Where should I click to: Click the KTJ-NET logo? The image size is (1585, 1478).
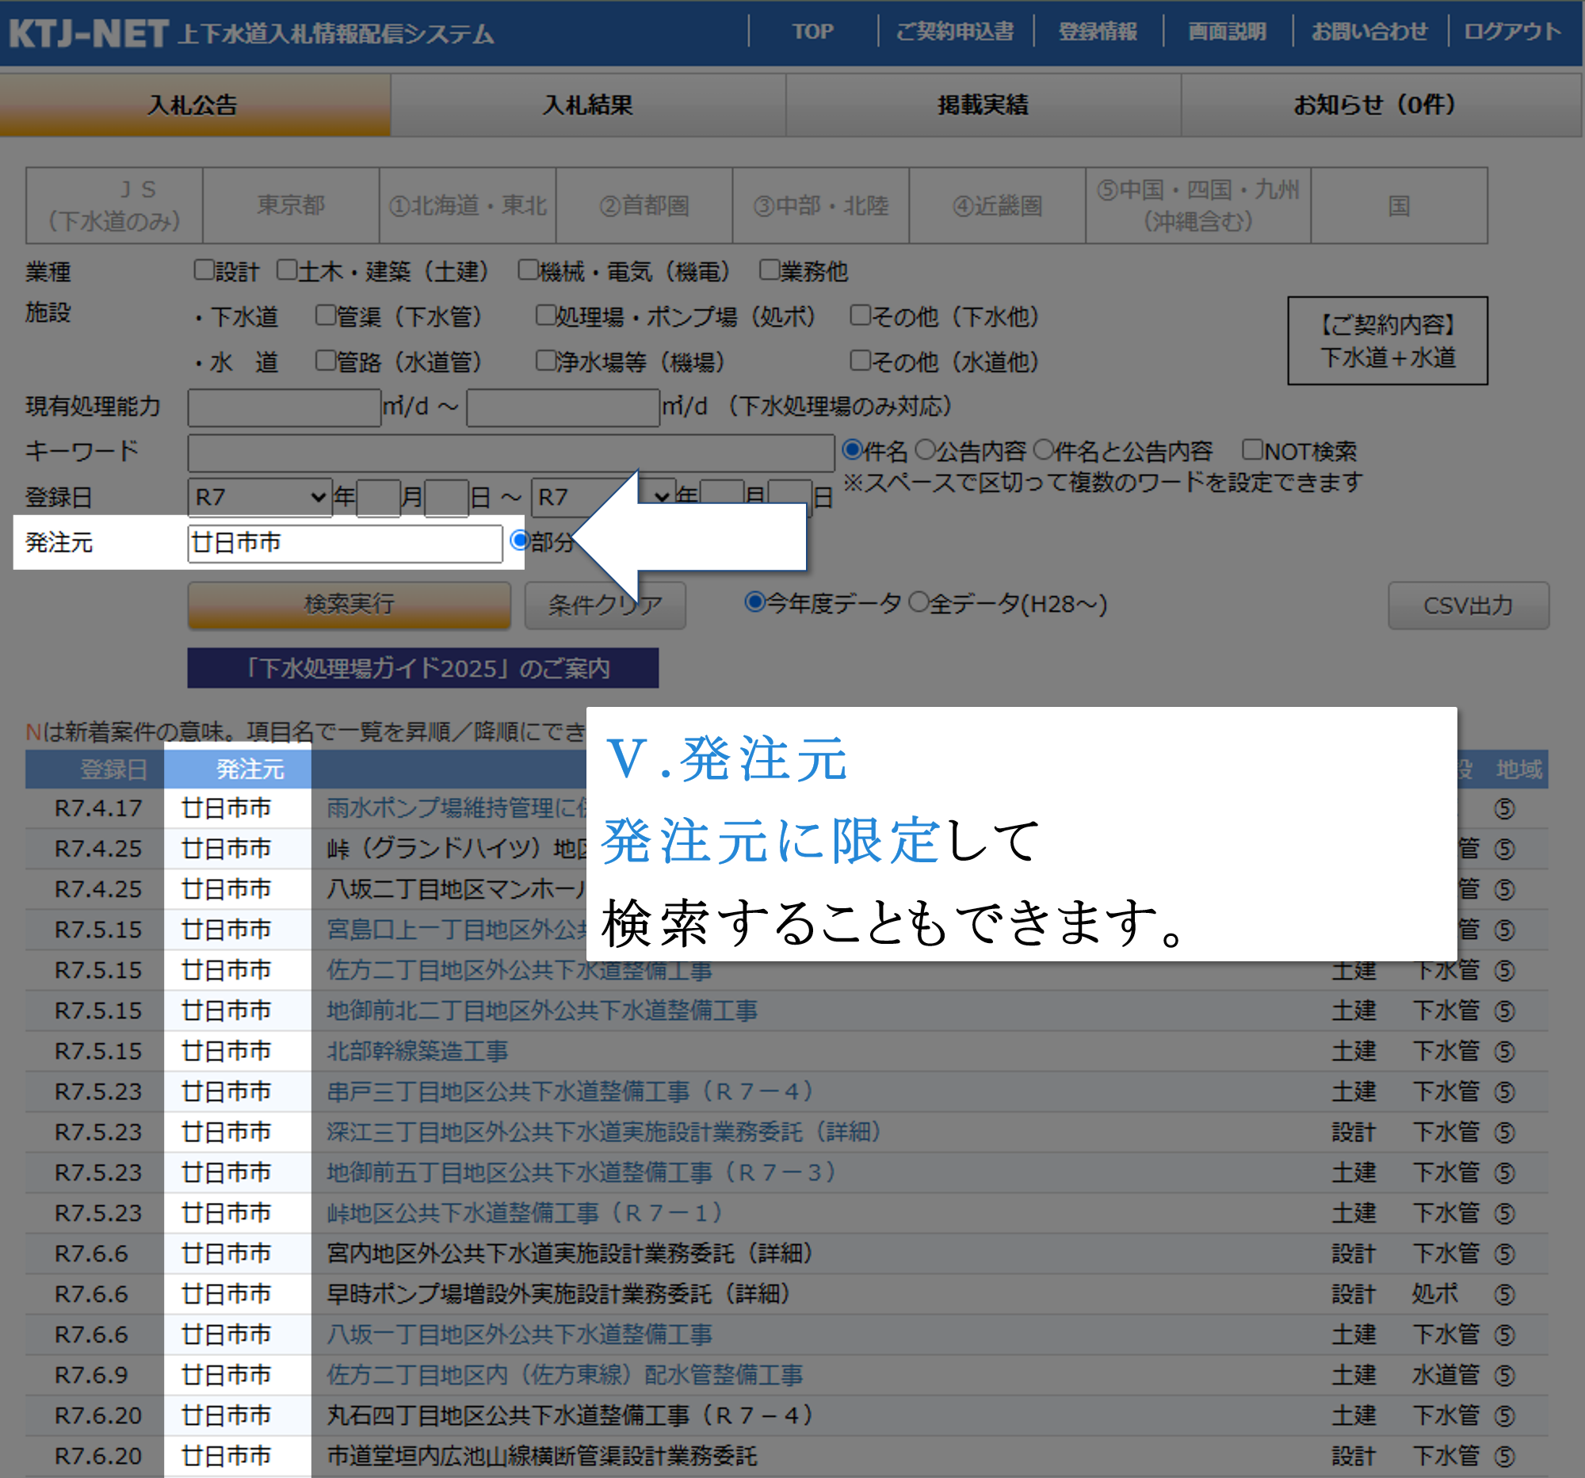88,32
